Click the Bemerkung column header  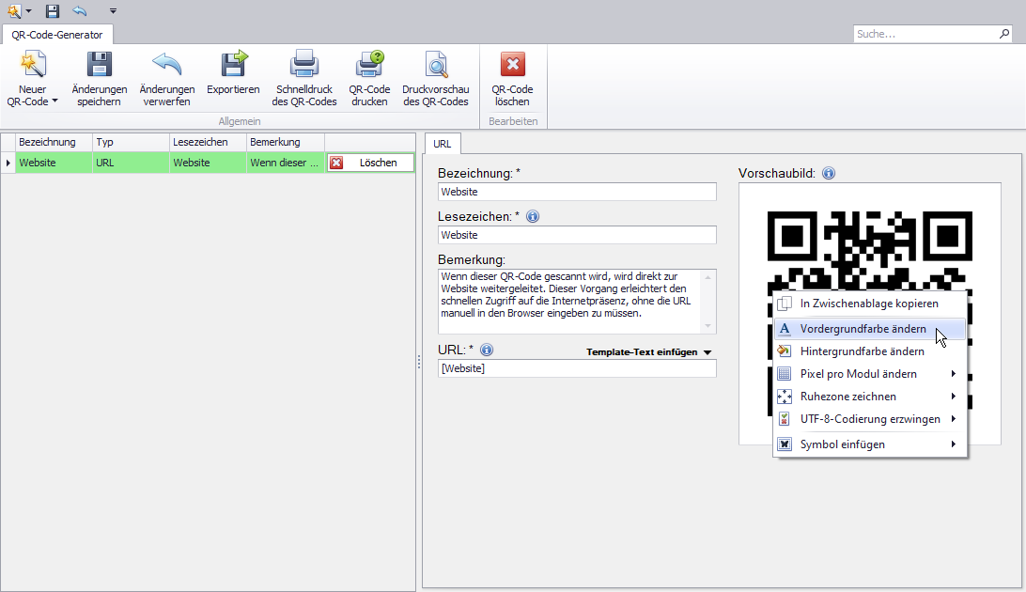[286, 142]
